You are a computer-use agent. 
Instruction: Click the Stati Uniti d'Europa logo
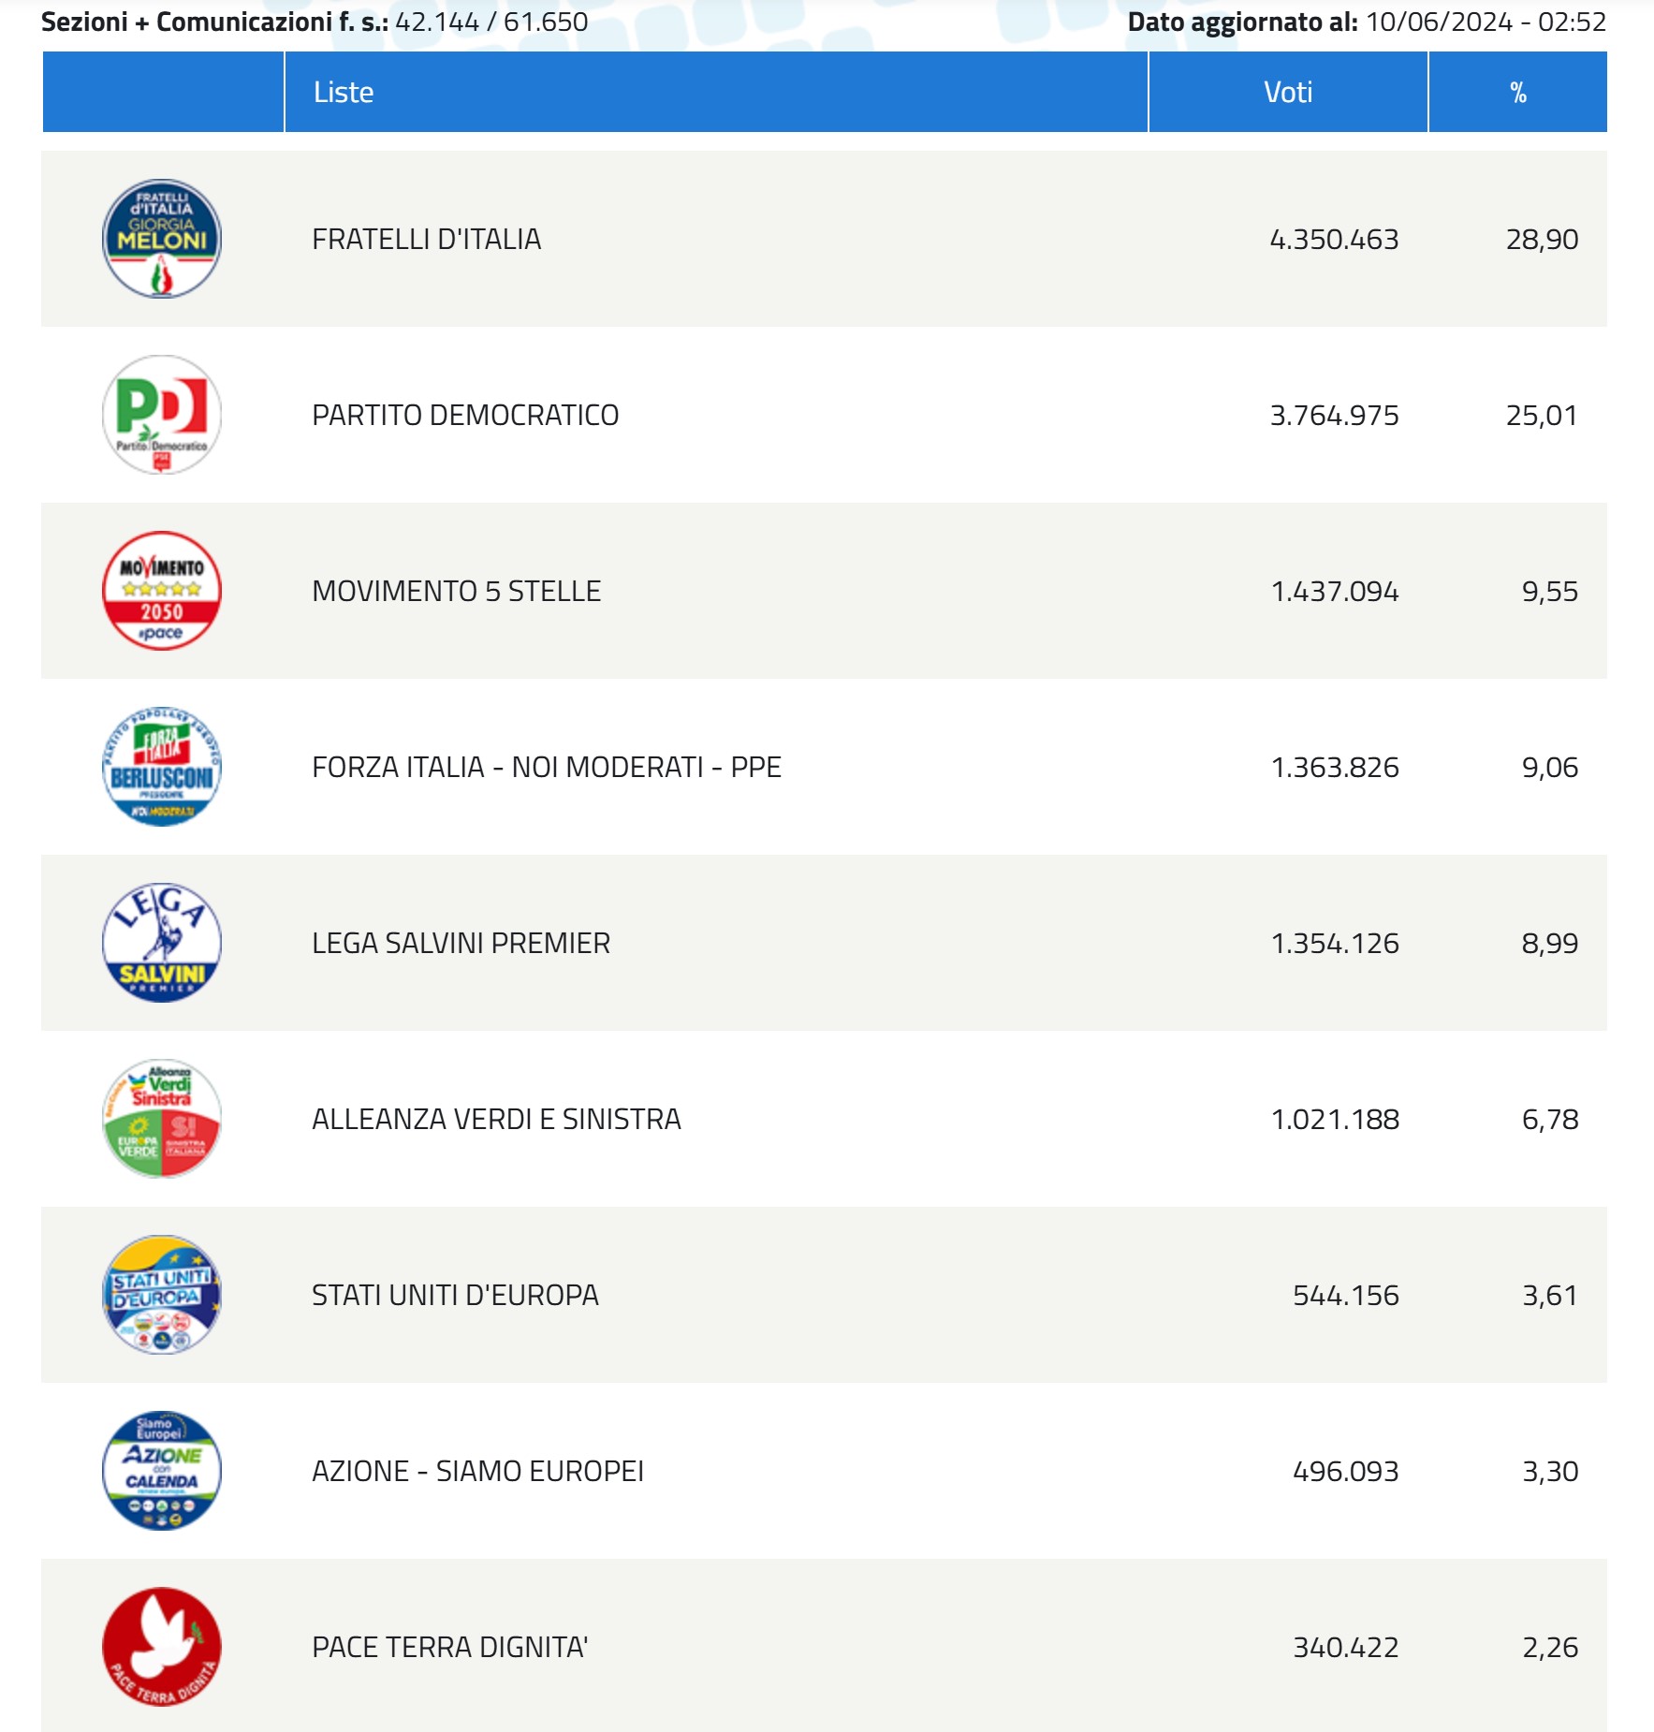click(x=161, y=1295)
